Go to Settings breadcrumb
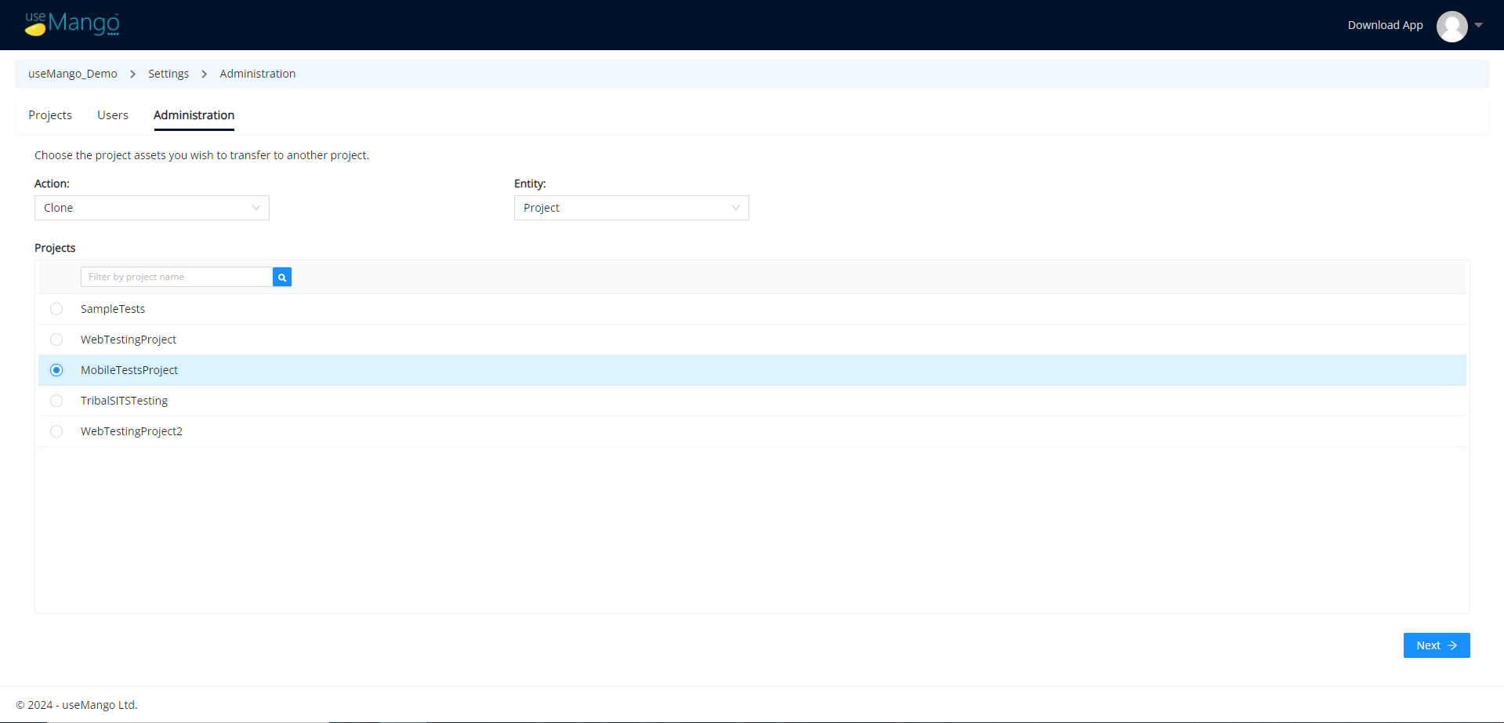 point(169,74)
